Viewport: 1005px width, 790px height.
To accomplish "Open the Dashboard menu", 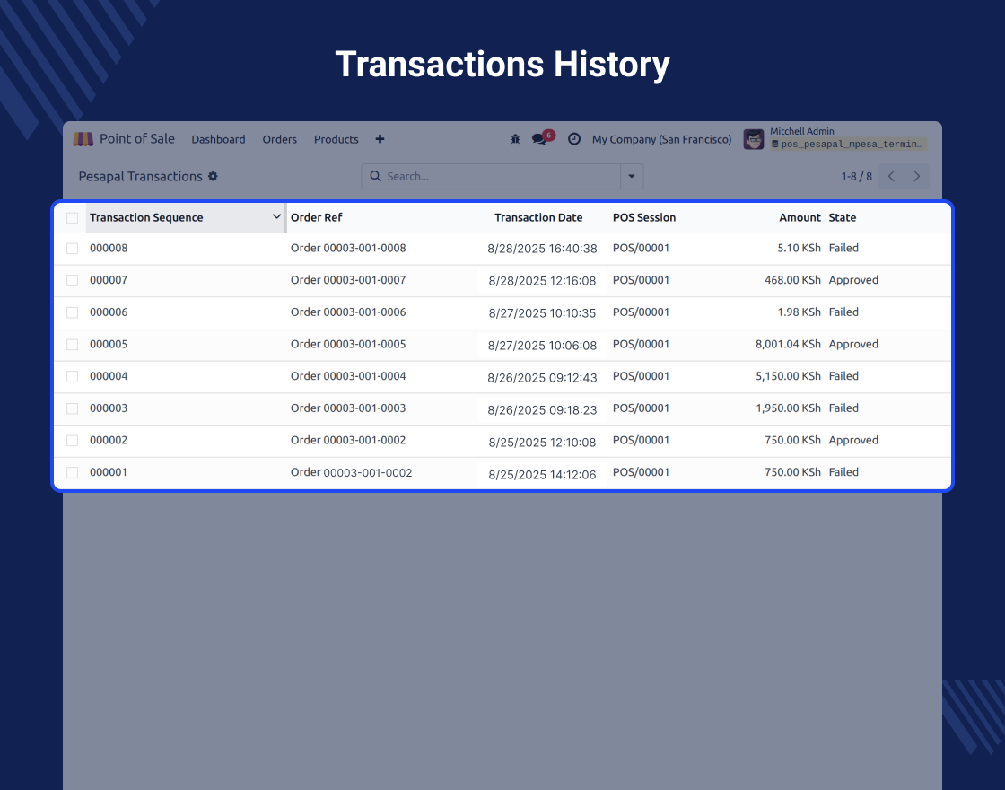I will click(x=219, y=139).
